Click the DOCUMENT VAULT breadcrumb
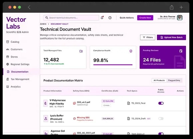The image size is (193, 139). point(59,24)
